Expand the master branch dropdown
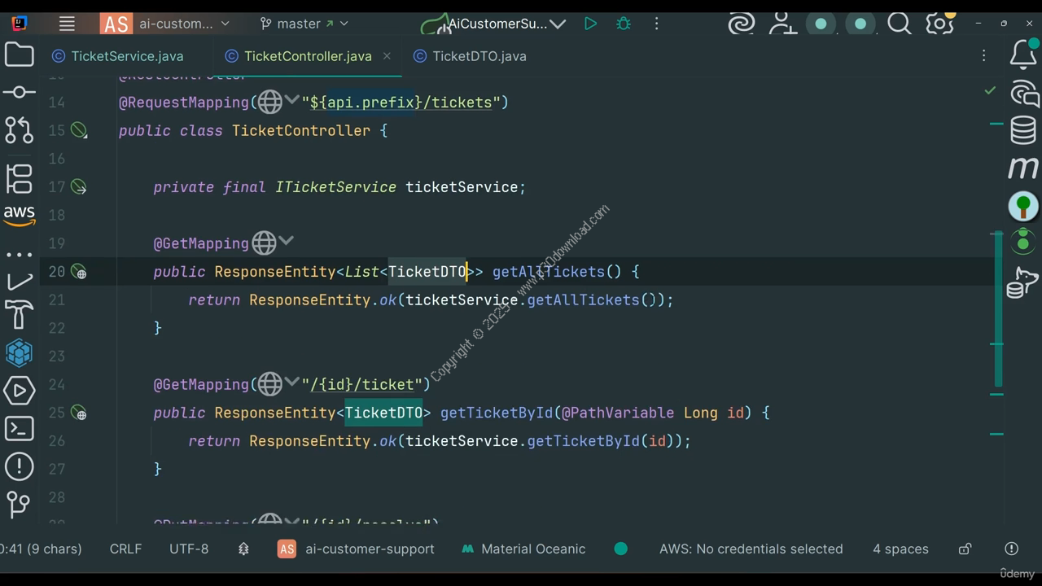This screenshot has width=1042, height=586. [x=304, y=24]
